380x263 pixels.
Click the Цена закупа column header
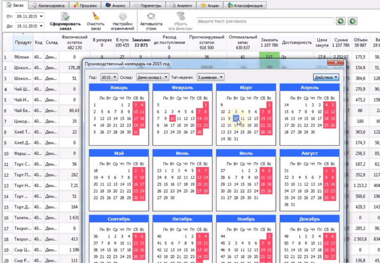(x=322, y=42)
